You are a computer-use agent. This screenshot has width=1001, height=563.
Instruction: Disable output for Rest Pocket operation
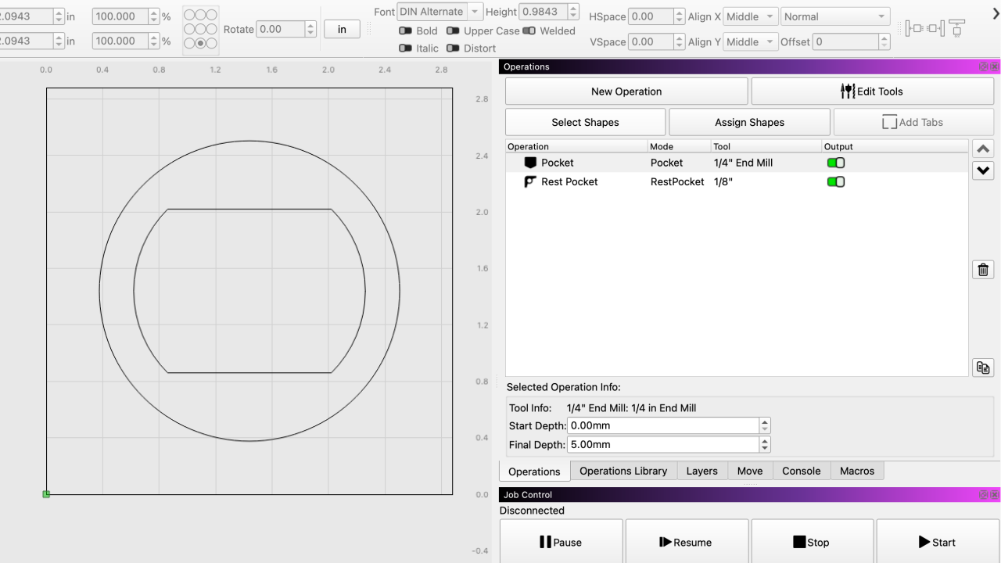pyautogui.click(x=835, y=181)
